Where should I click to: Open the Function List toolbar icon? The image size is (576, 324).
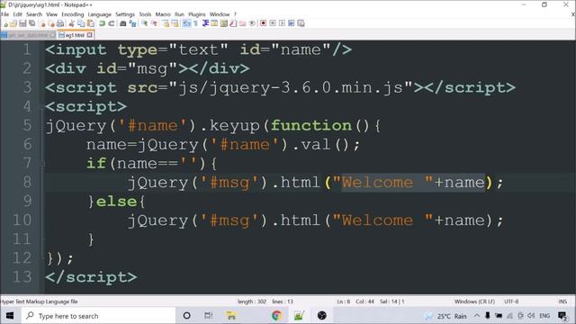coord(233,23)
